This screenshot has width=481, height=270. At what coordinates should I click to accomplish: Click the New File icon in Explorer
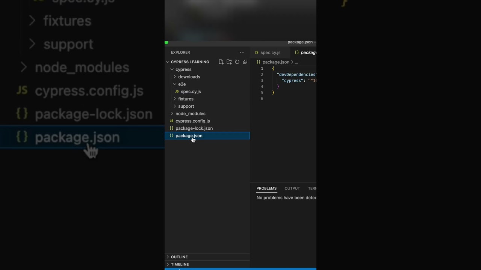[221, 62]
